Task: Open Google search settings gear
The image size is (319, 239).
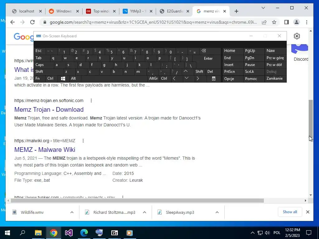Action: click(297, 36)
